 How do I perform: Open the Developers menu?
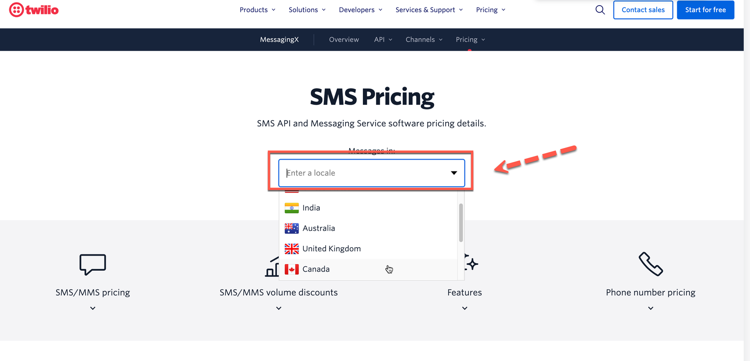point(360,10)
